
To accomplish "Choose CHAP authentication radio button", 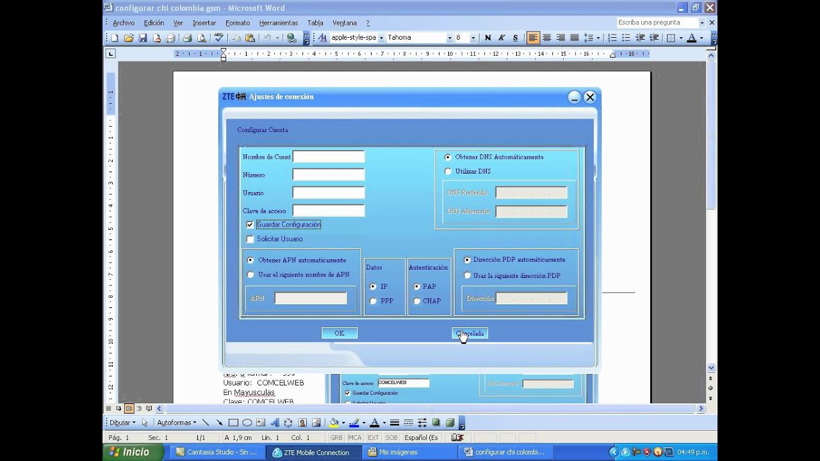I will pyautogui.click(x=417, y=301).
